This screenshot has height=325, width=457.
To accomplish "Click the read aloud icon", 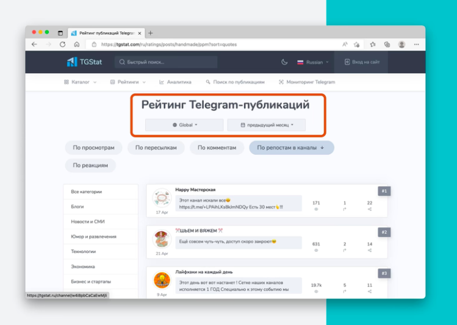I will click(x=345, y=45).
